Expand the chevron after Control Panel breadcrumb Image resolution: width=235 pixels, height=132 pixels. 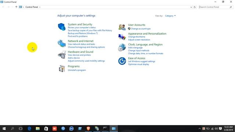coord(40,7)
